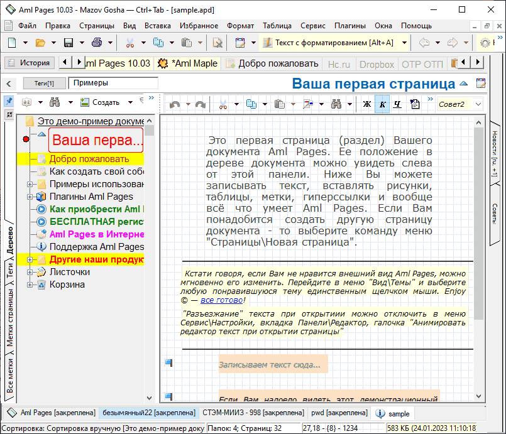Click the calendar note icon beside page title
506x434 pixels.
pyautogui.click(x=481, y=83)
